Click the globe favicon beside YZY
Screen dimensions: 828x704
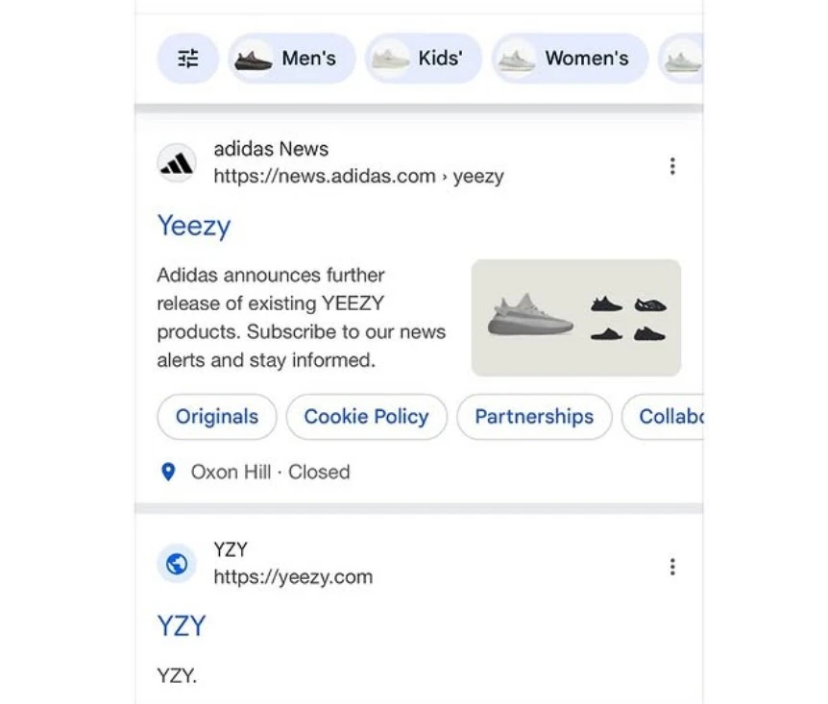(176, 564)
